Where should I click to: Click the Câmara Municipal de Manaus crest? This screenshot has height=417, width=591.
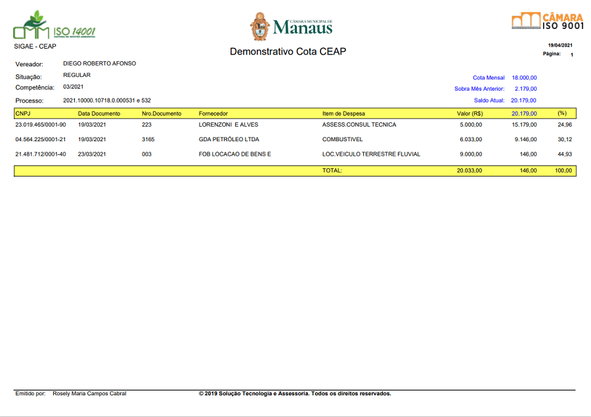[260, 26]
